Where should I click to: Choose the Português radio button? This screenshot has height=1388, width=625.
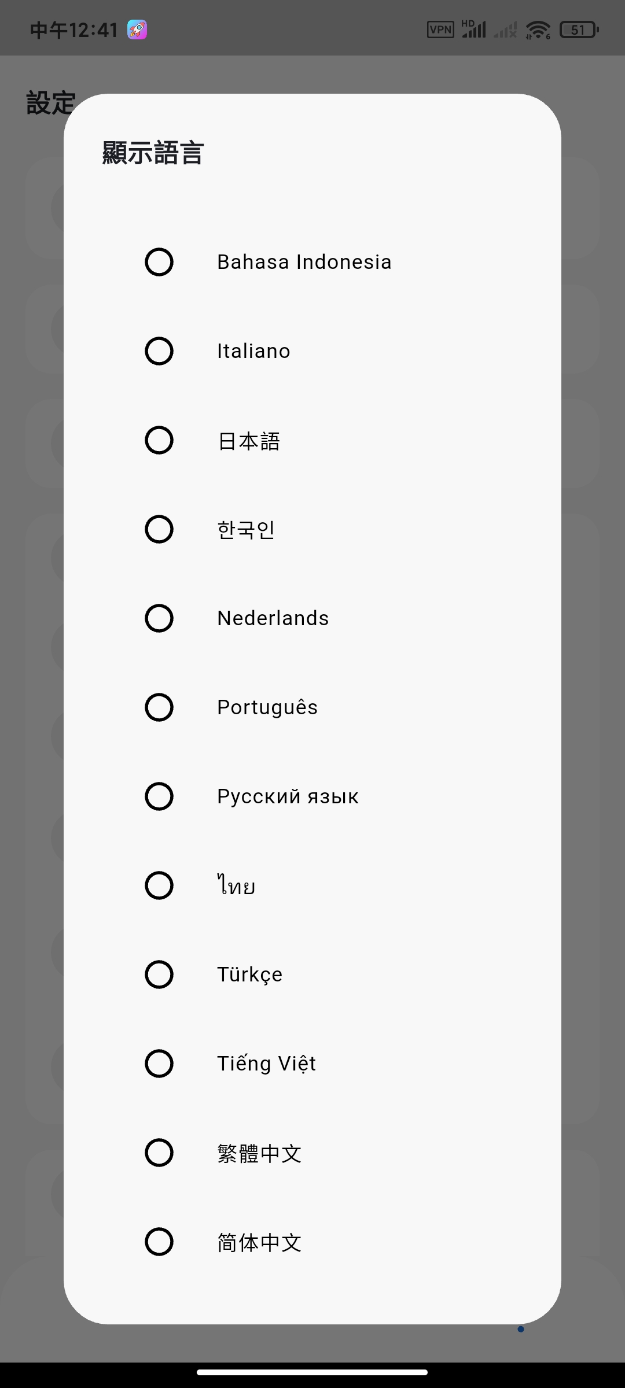pyautogui.click(x=159, y=707)
